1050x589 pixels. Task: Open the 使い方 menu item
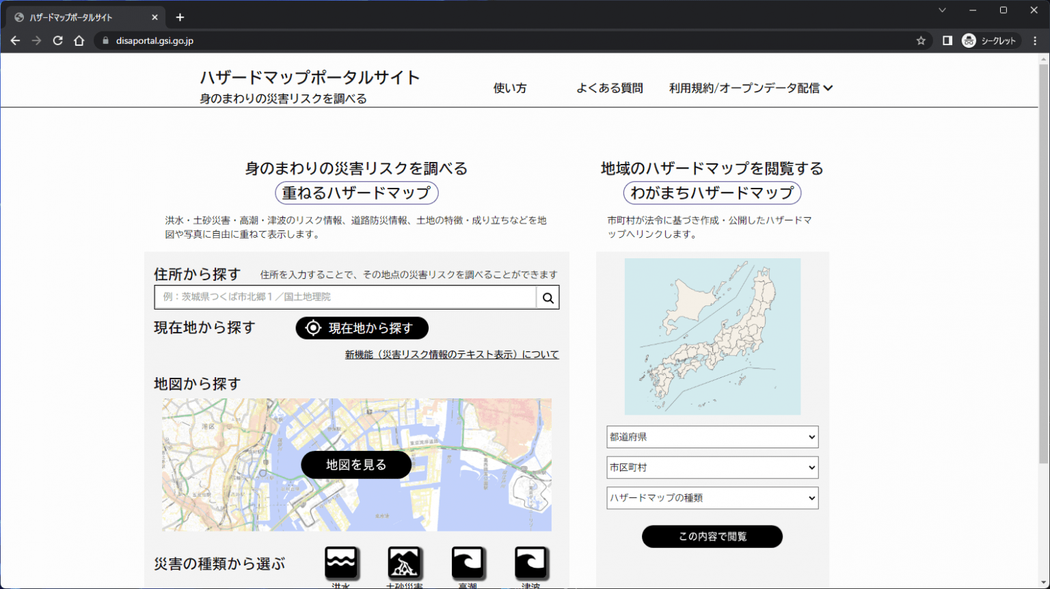click(510, 88)
